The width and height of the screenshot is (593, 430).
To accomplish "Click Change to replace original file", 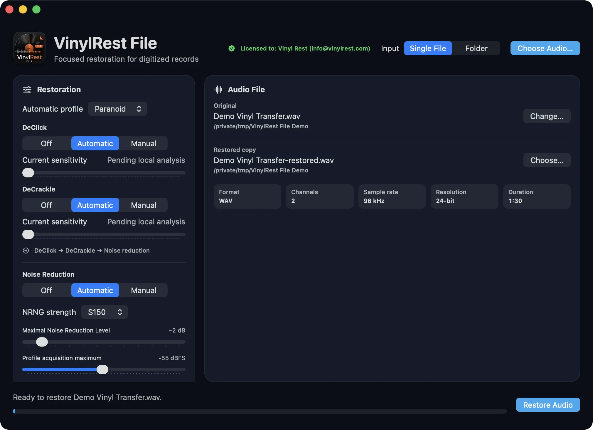I will [x=547, y=116].
